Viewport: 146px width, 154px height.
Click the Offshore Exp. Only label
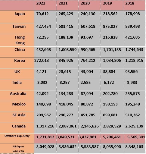click(x=17, y=136)
